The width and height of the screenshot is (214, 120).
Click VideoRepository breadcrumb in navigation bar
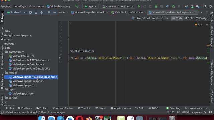[59, 6]
